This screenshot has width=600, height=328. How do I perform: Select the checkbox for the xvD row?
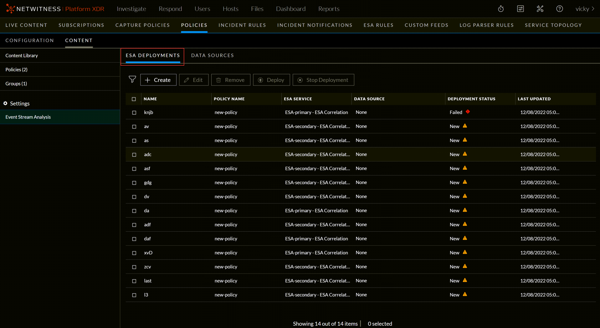[134, 253]
